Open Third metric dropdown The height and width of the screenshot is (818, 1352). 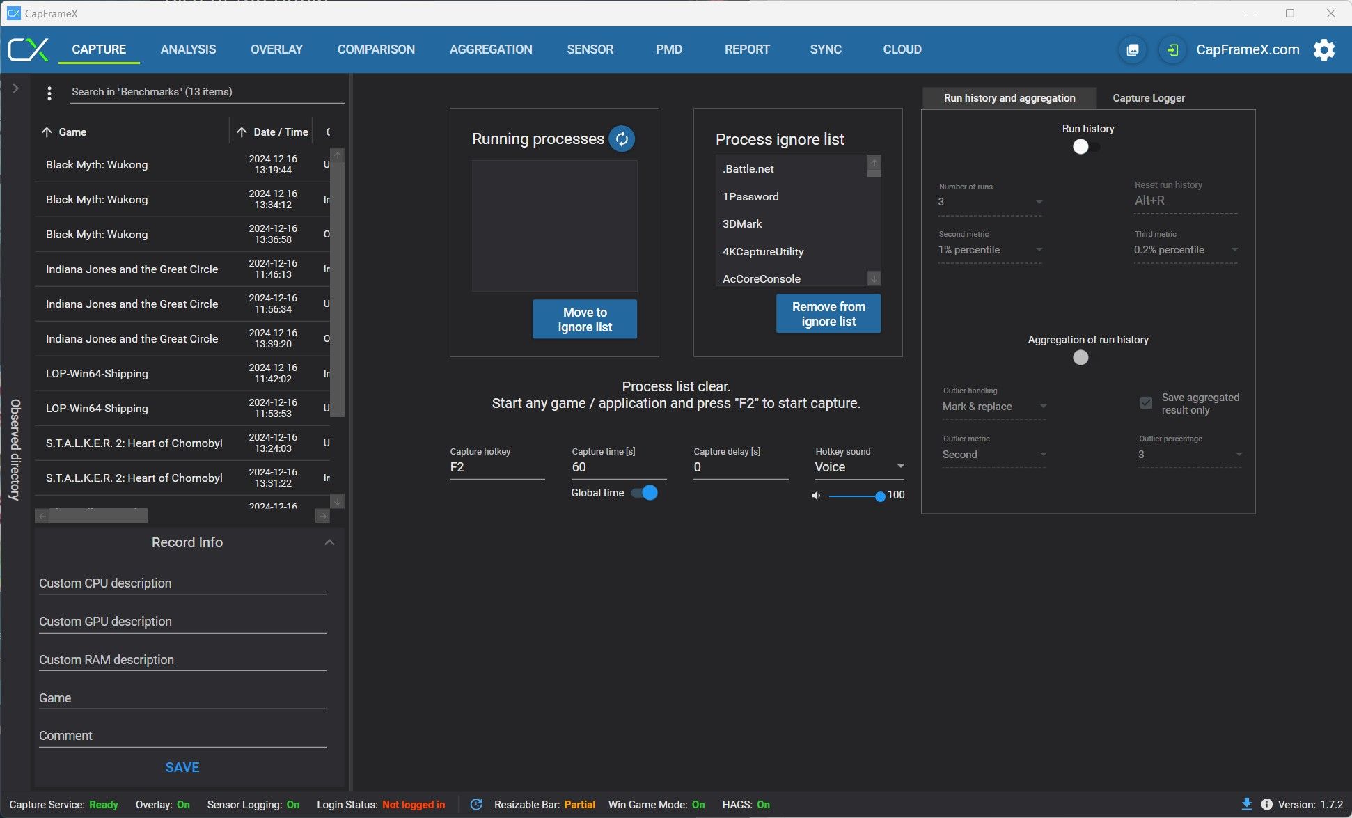pyautogui.click(x=1186, y=250)
